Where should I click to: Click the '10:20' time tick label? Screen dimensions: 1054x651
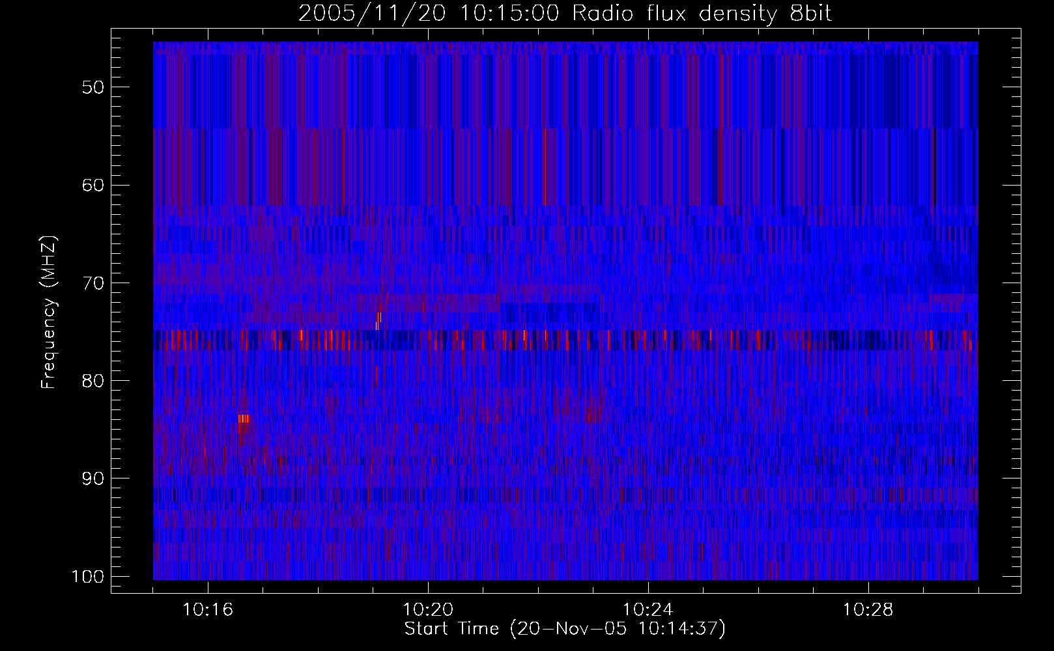428,610
